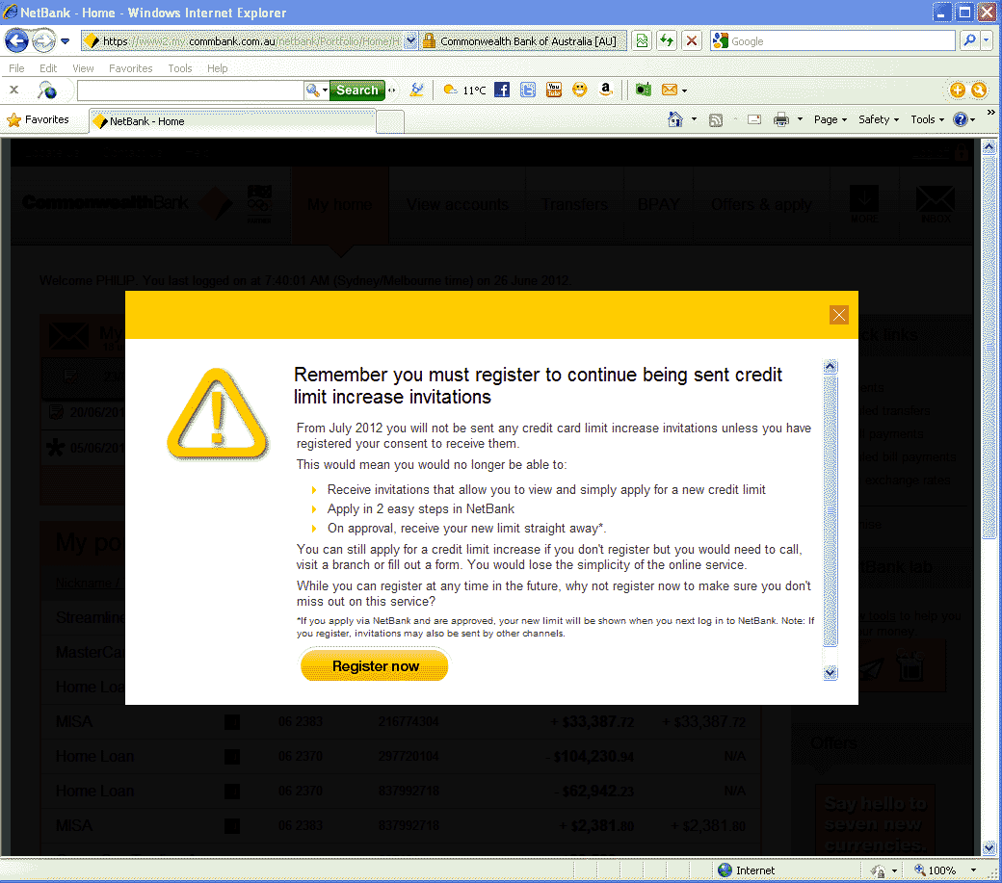Open the Twitter toolbar icon
The width and height of the screenshot is (1002, 883).
click(528, 90)
